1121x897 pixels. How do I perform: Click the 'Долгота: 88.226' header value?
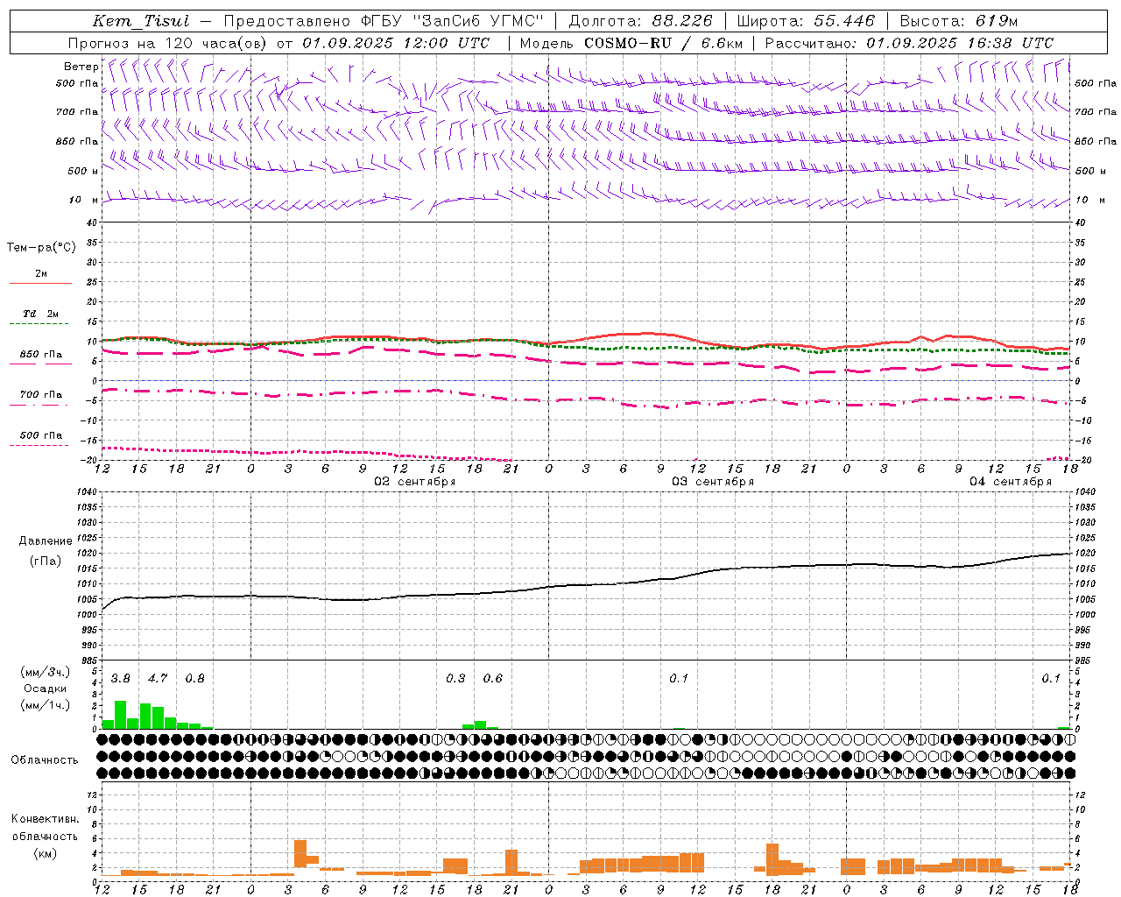coord(641,21)
